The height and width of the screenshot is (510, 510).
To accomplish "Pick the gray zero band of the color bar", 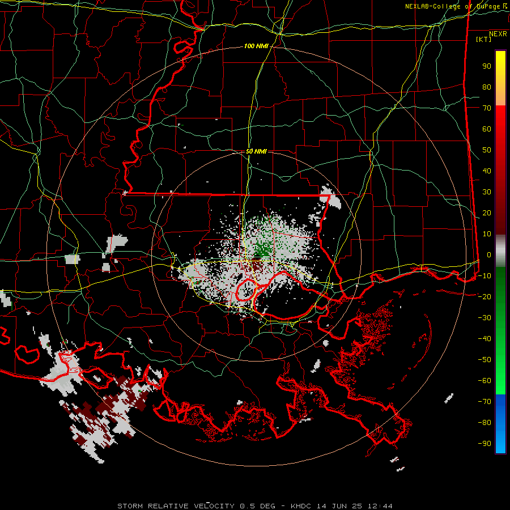I will 500,251.
